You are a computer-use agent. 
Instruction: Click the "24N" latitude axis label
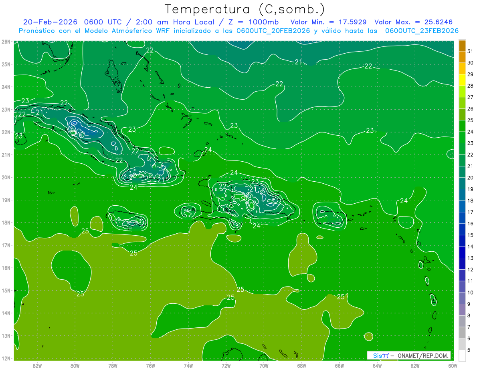[x=6, y=87]
